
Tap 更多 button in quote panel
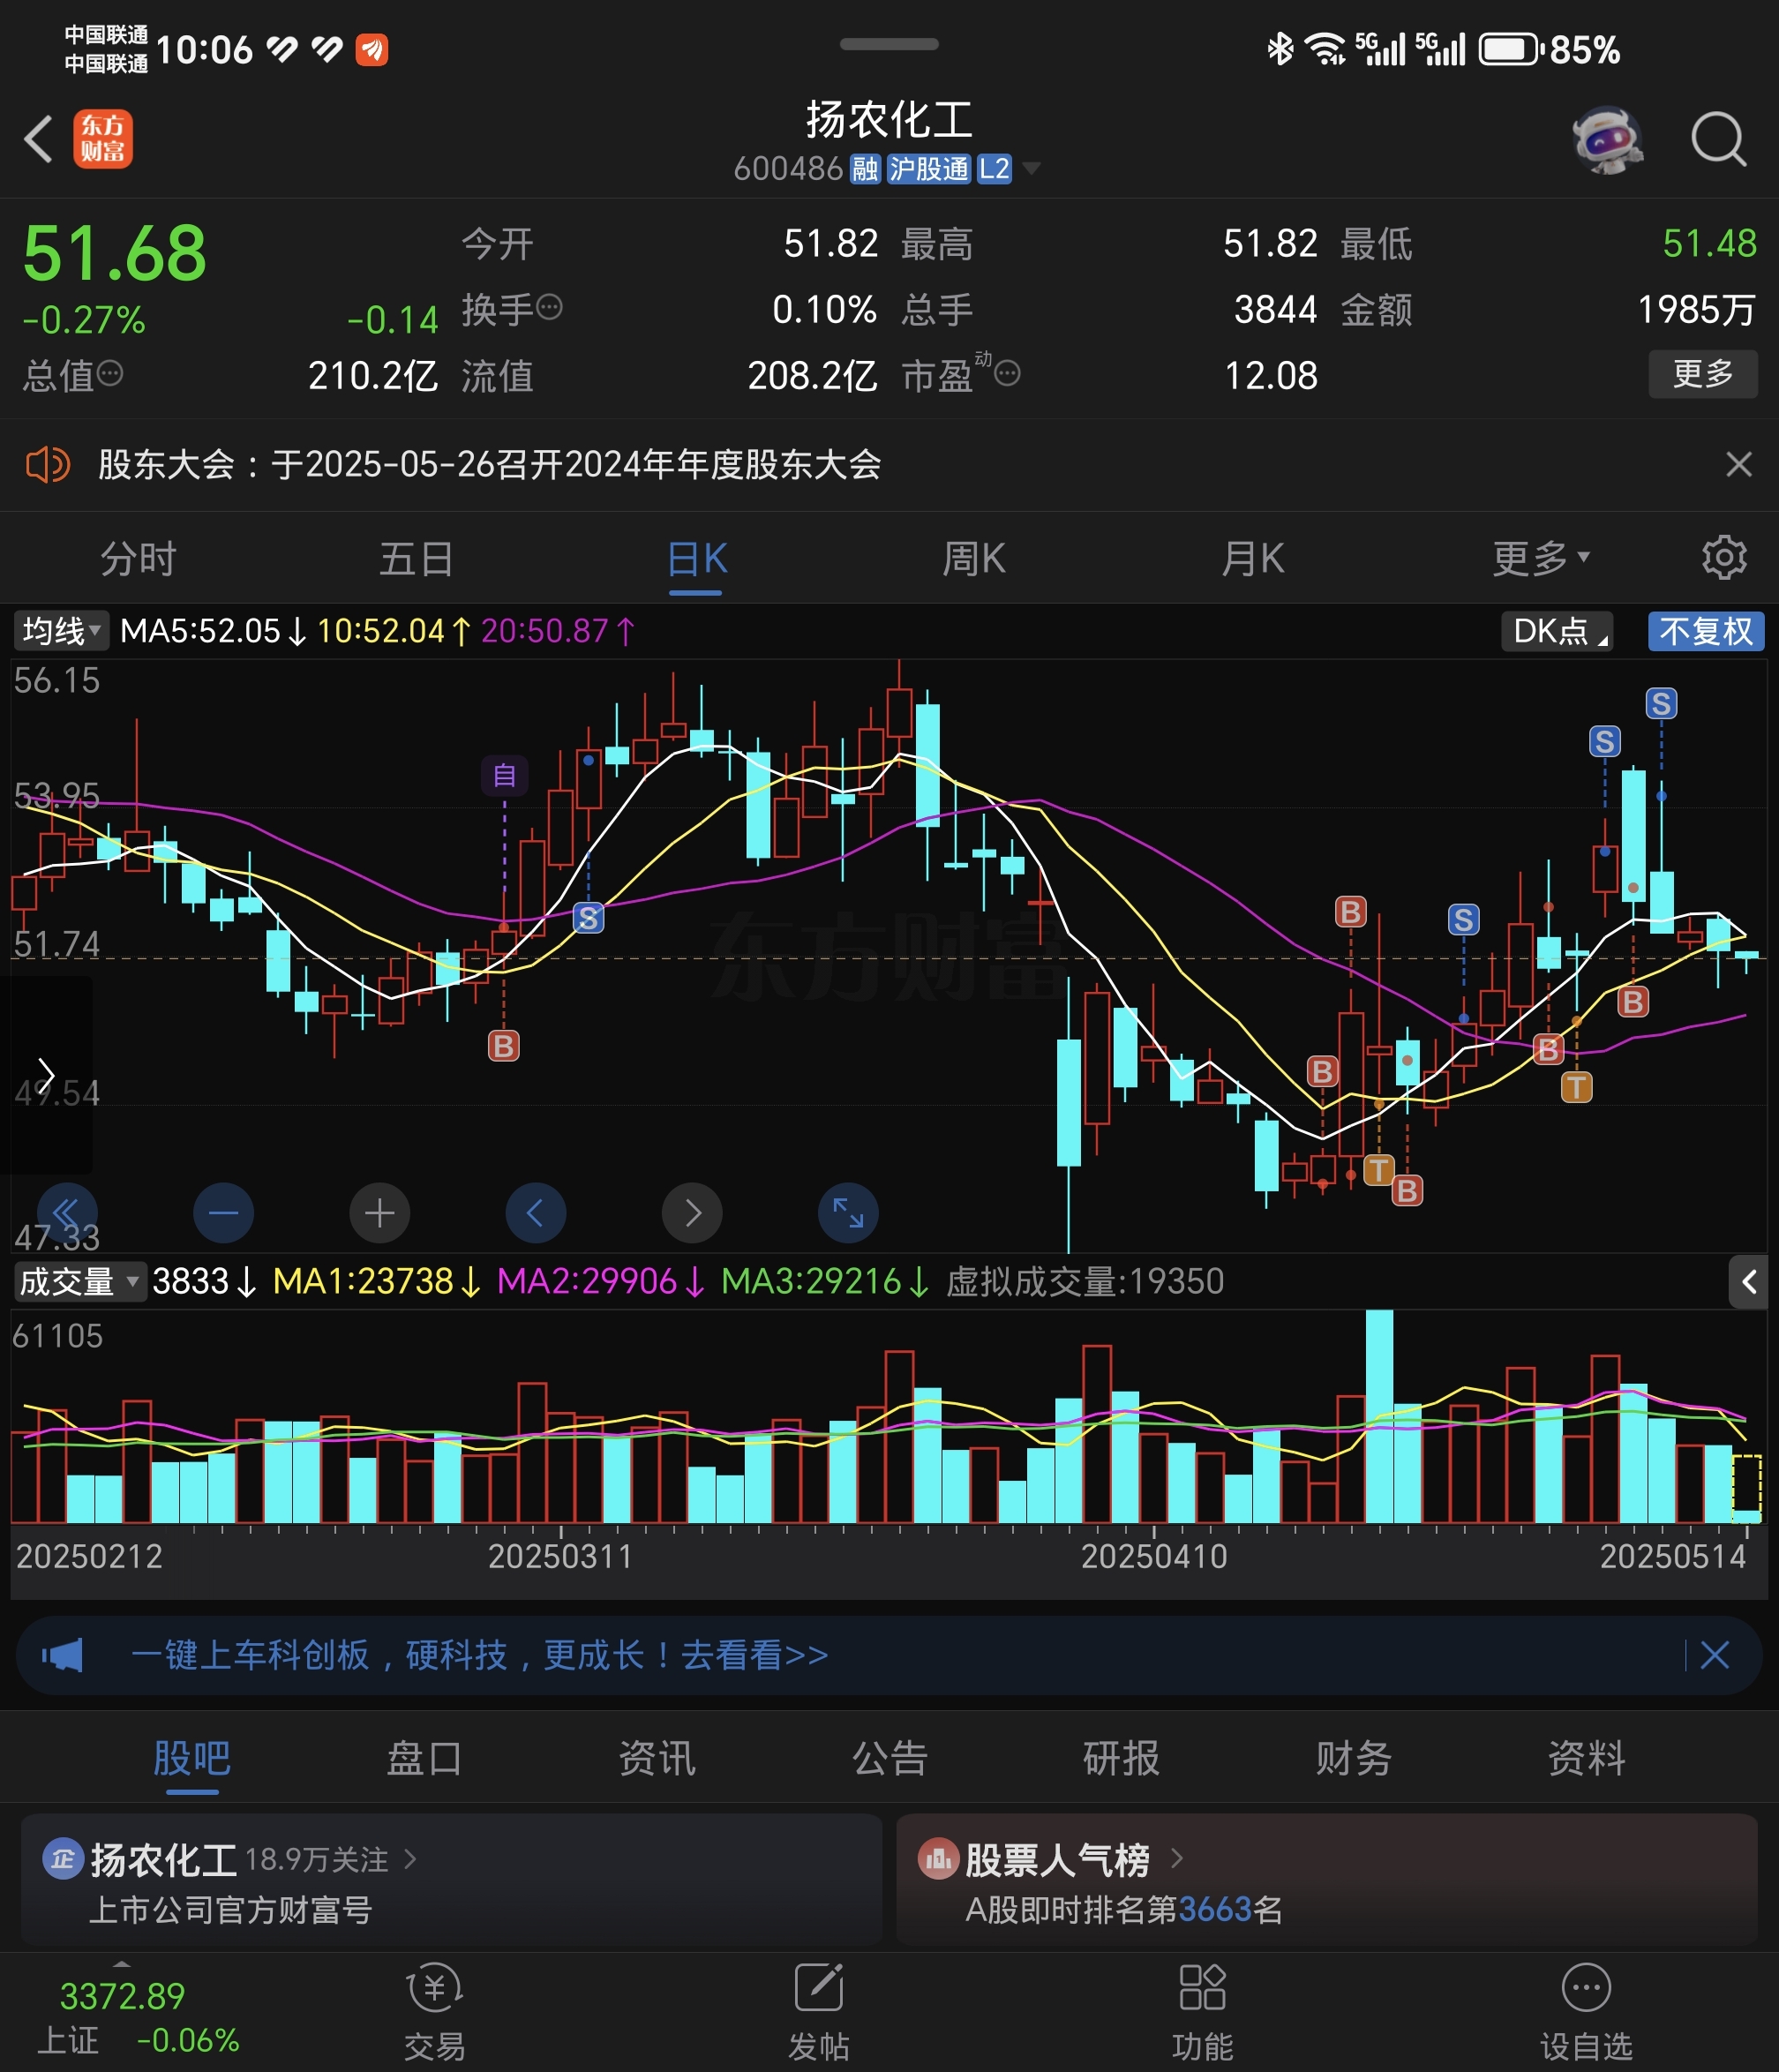point(1703,374)
